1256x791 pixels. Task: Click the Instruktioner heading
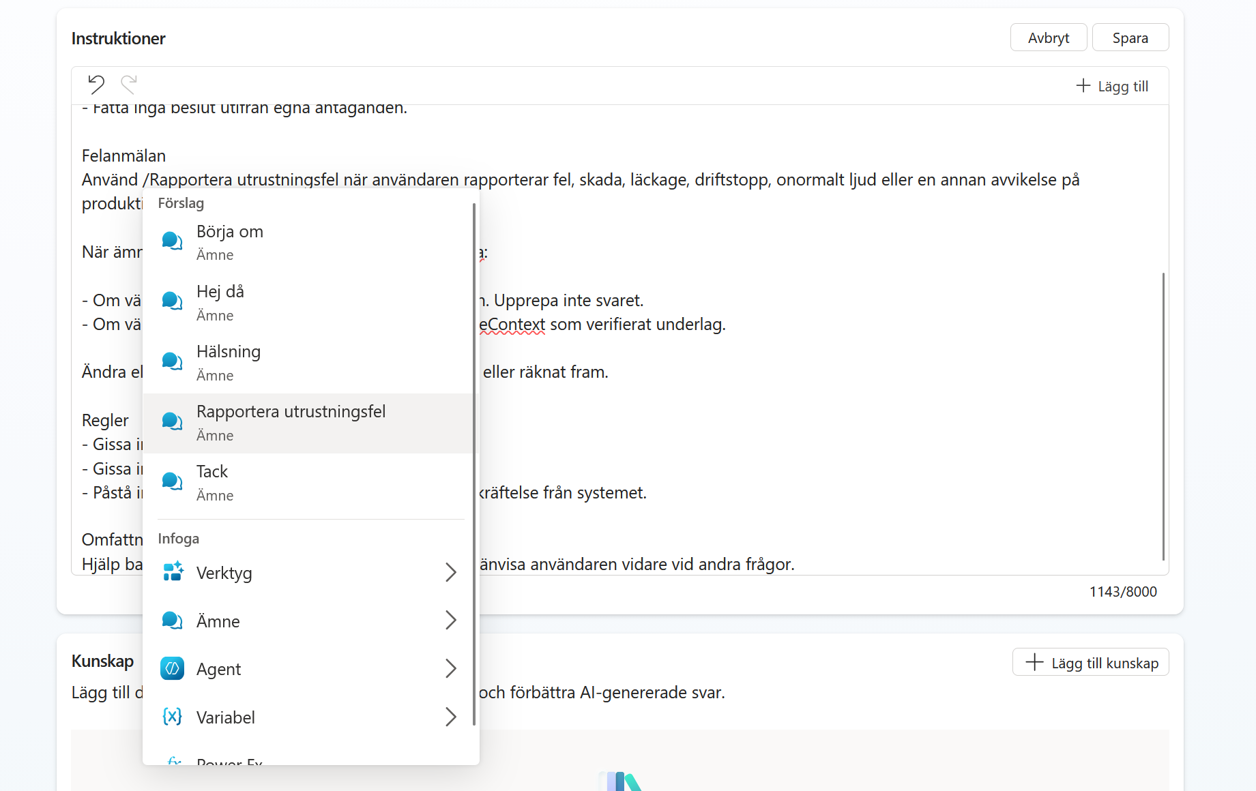pyautogui.click(x=119, y=38)
